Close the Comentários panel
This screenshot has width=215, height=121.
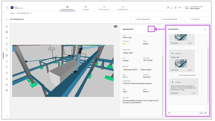pos(205,29)
